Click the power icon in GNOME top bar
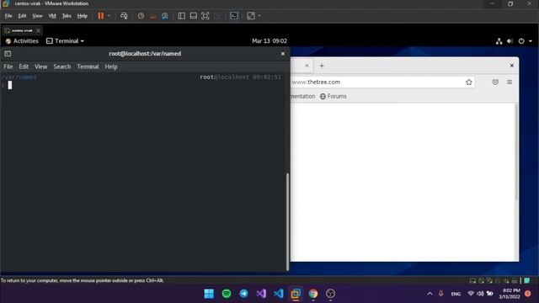The width and height of the screenshot is (539, 303). click(x=521, y=41)
